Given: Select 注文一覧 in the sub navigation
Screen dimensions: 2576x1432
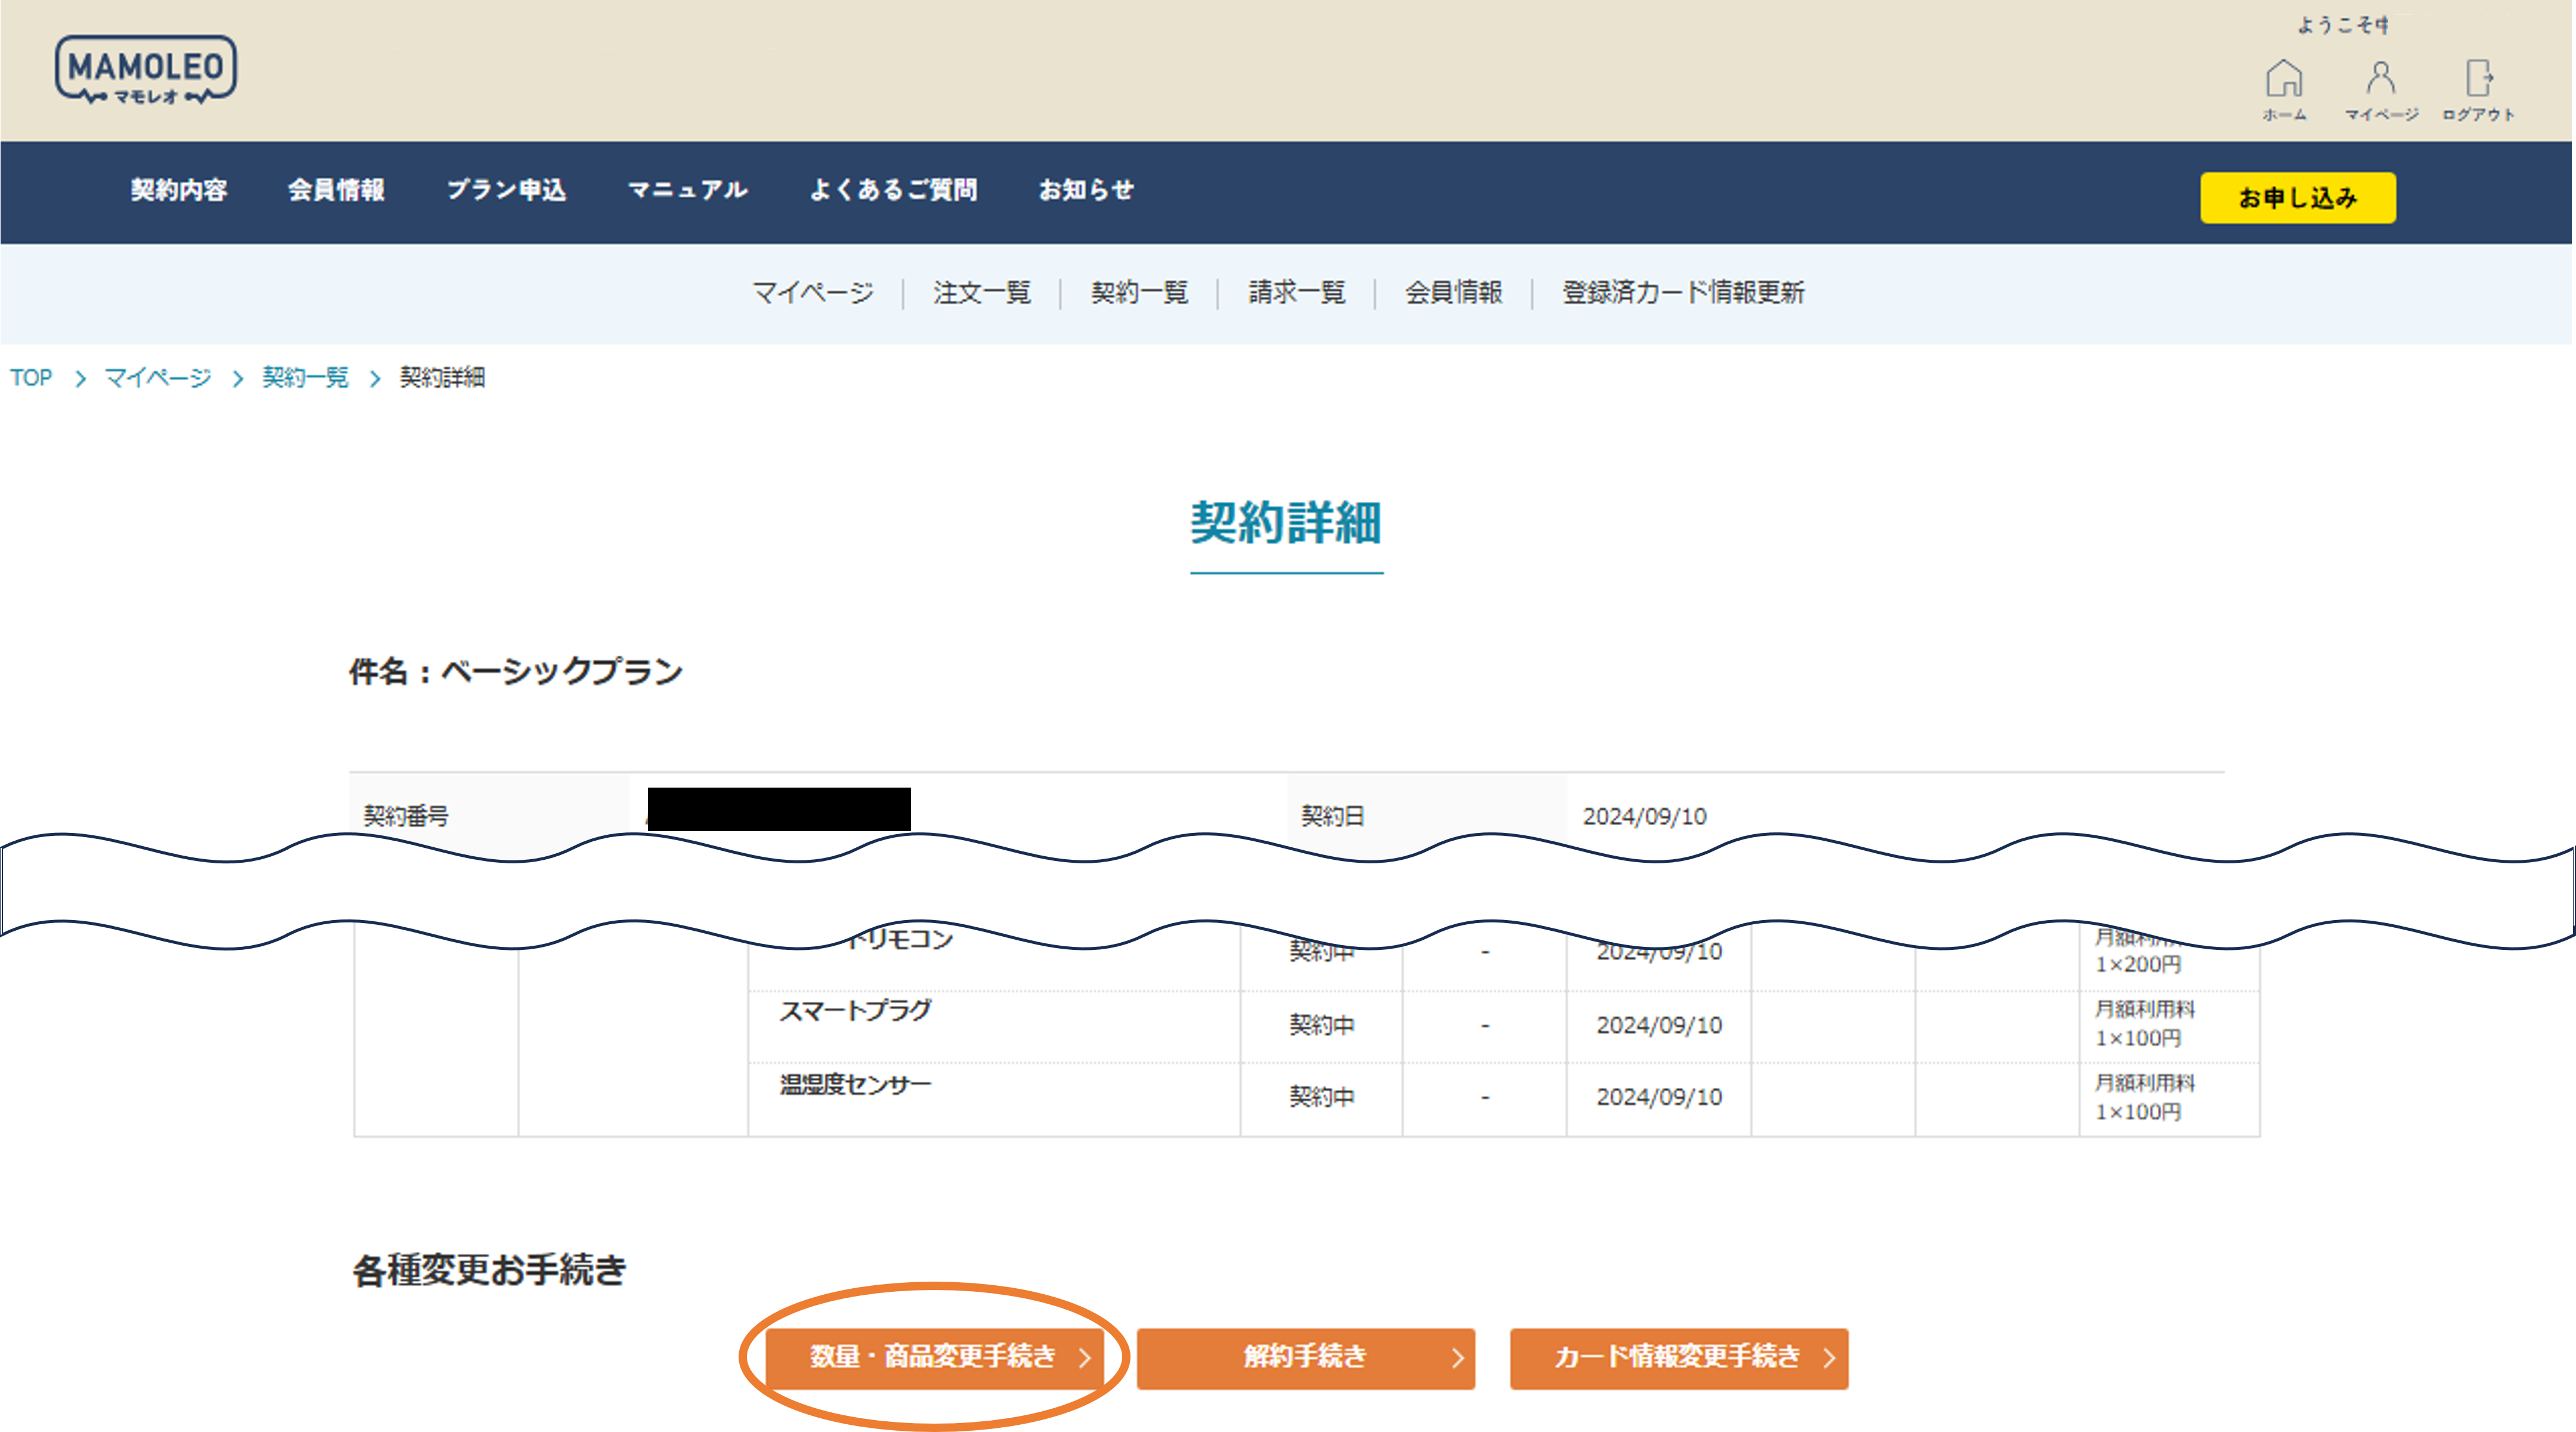Looking at the screenshot, I should tap(982, 292).
